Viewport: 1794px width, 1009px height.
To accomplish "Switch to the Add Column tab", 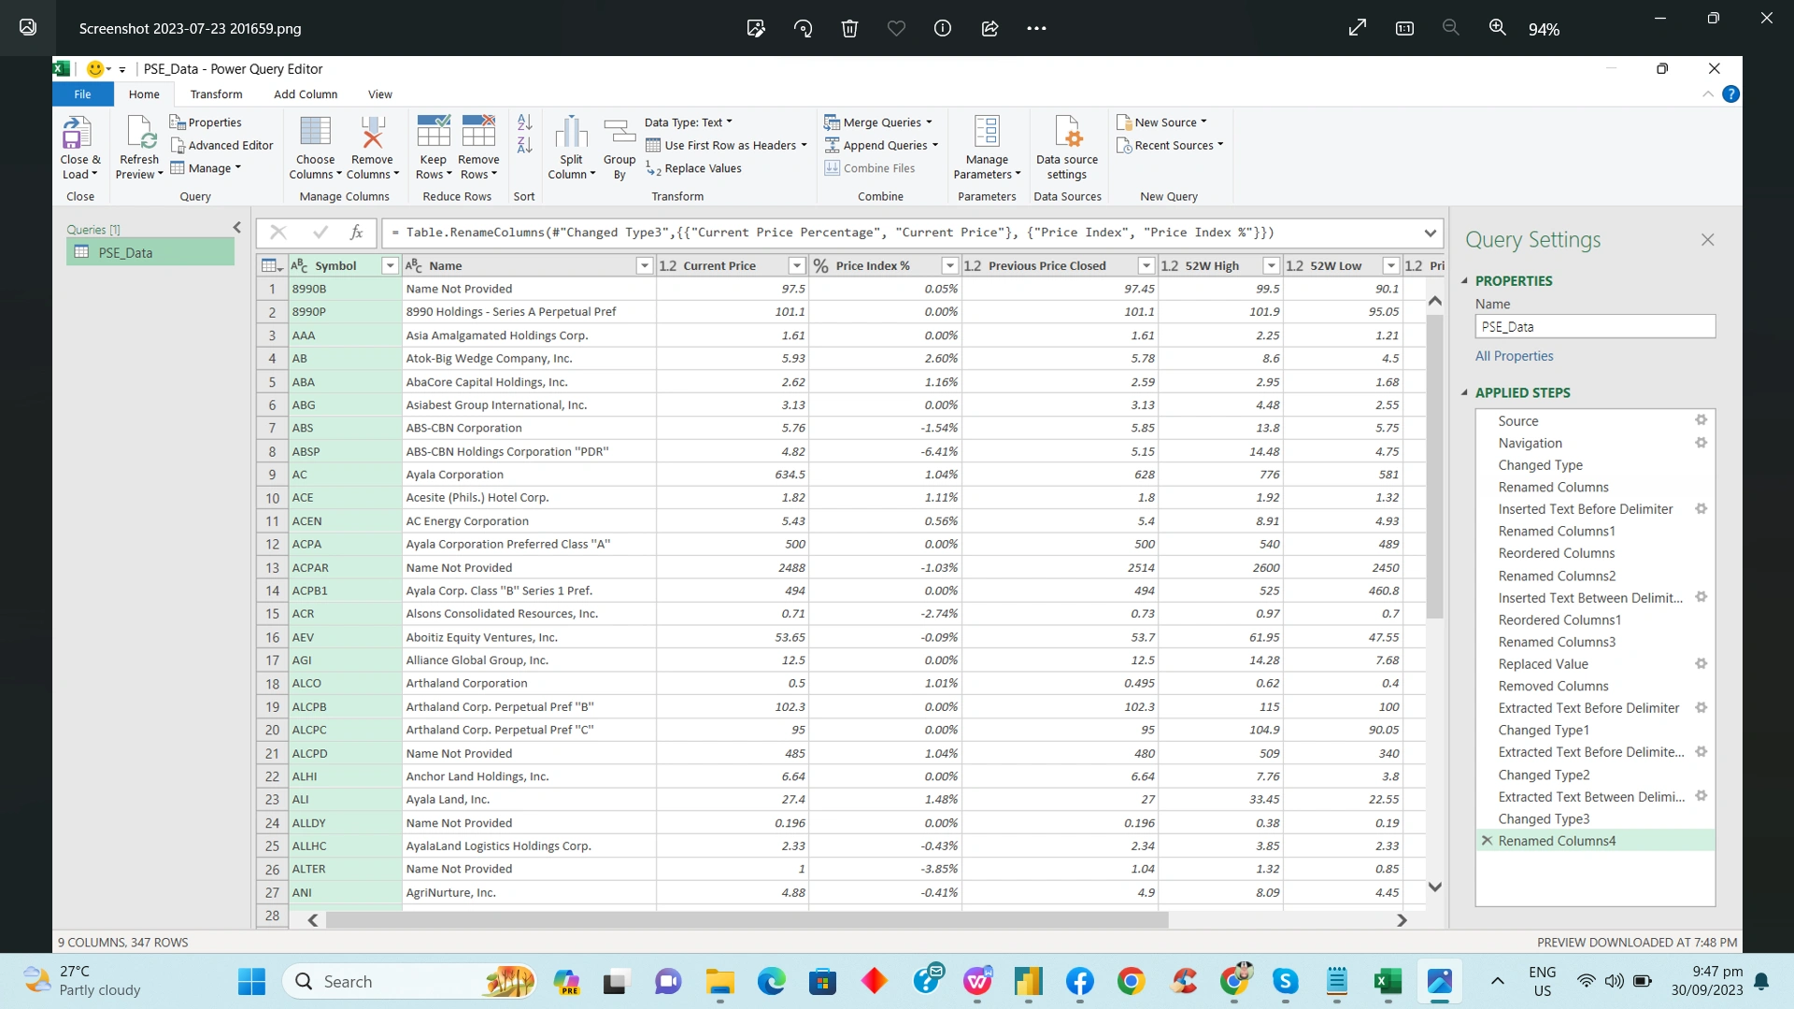I will 305,93.
